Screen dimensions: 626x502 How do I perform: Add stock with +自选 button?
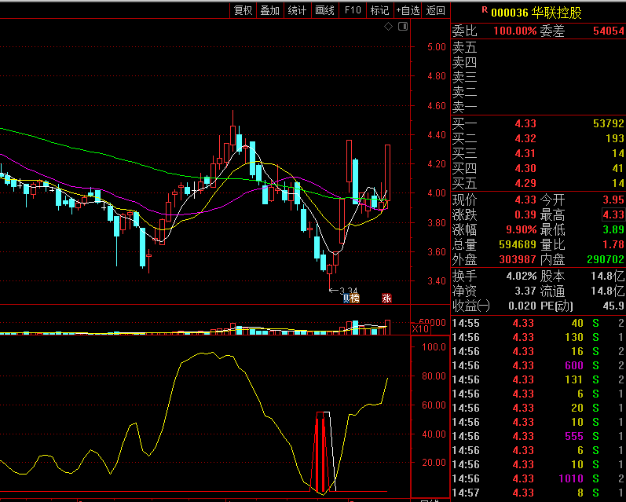click(x=408, y=10)
